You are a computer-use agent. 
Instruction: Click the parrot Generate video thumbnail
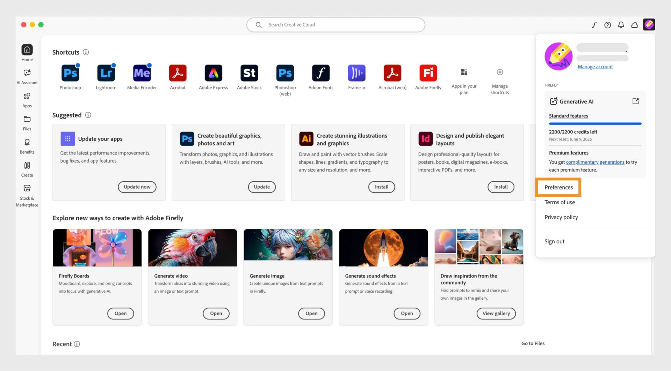coord(193,248)
